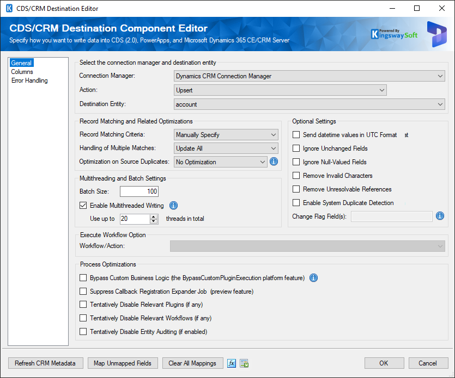
Task: Expand Optimization on Source Duplicates dropdown
Action: 221,162
